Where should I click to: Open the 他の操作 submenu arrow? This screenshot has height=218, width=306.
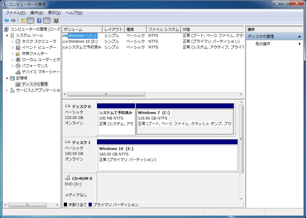(x=300, y=44)
